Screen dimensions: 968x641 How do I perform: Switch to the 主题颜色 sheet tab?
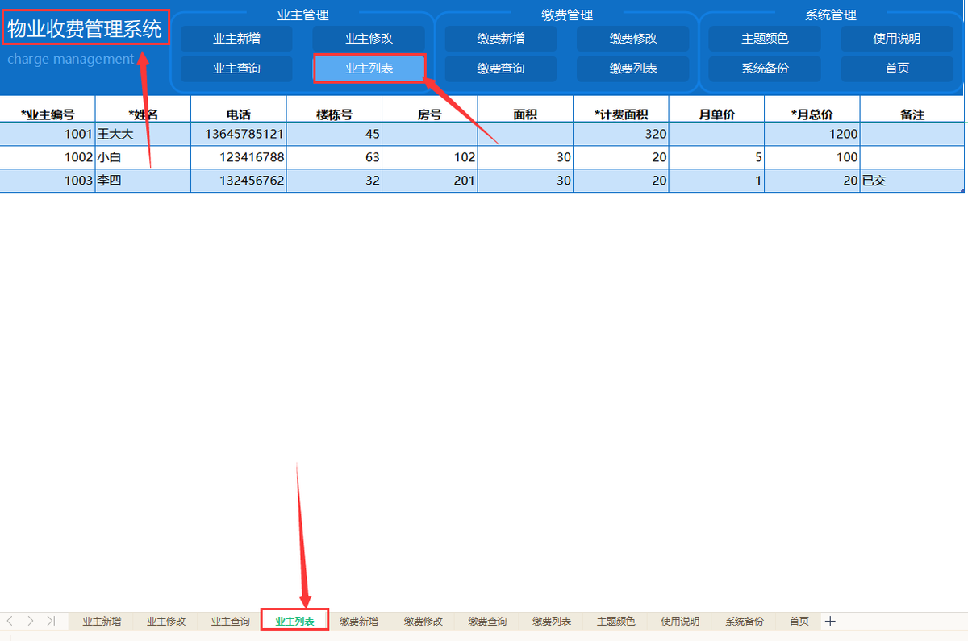[615, 621]
